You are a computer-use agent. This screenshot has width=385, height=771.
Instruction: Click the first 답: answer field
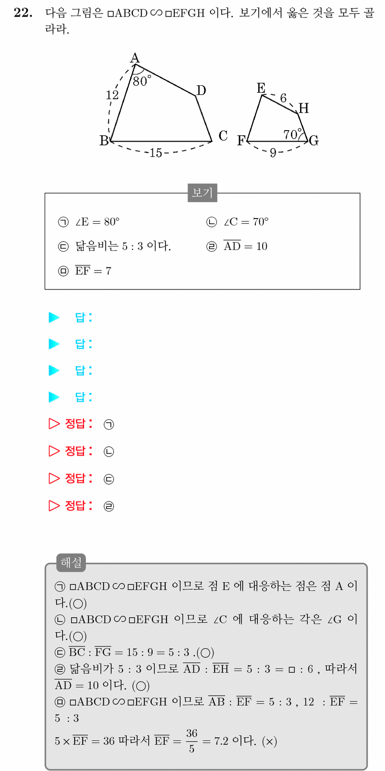84,317
